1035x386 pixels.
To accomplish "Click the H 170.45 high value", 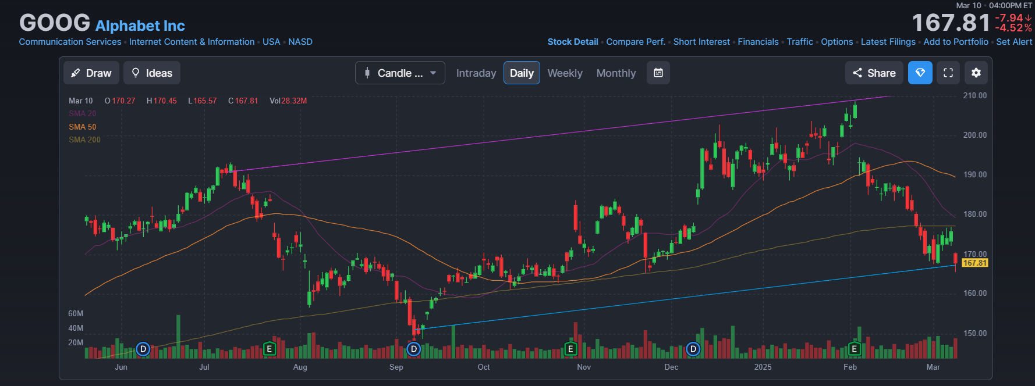I will click(162, 101).
